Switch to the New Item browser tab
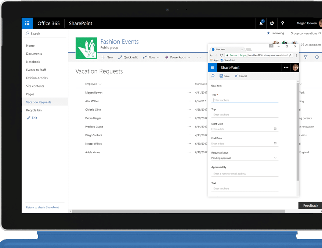The width and height of the screenshot is (322, 248). point(226,49)
